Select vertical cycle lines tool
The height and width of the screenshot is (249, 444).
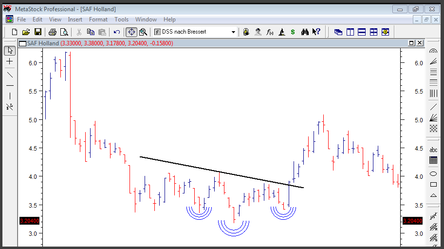(433, 93)
